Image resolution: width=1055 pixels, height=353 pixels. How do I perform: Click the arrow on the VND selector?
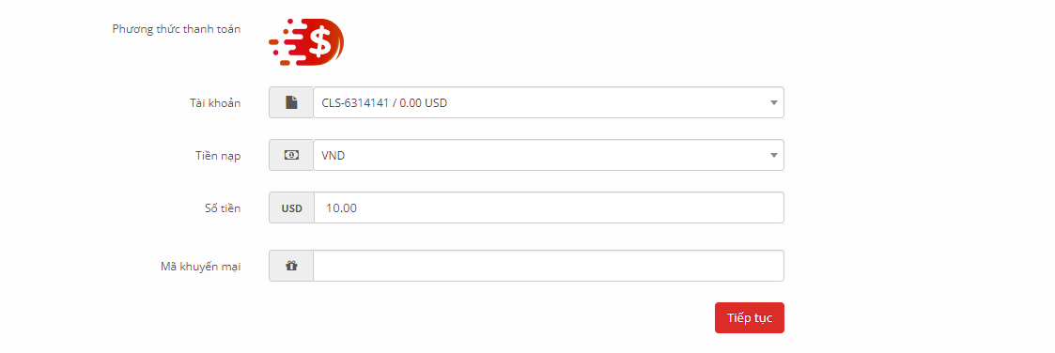point(774,155)
